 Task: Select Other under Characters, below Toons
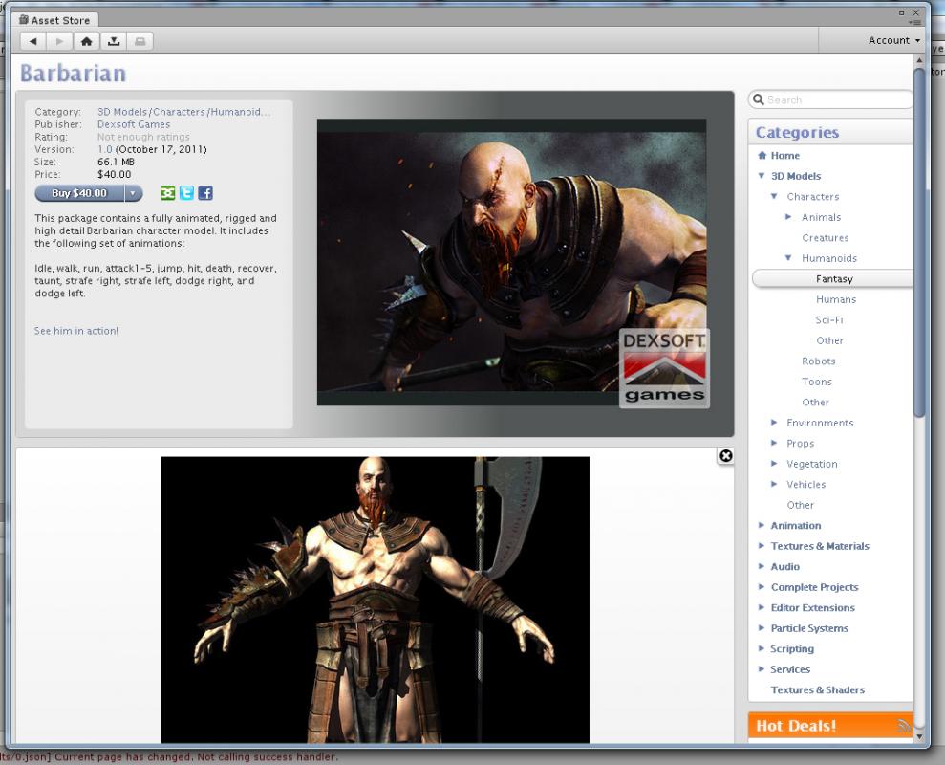coord(815,402)
